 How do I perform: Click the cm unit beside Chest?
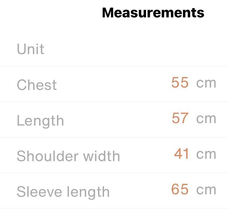click(206, 83)
